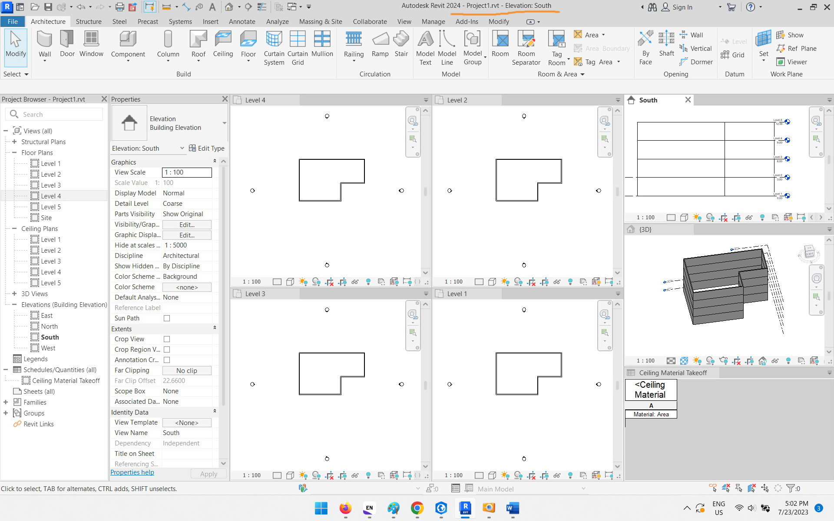Collapse the Floor Plans branch
Image resolution: width=834 pixels, height=521 pixels.
point(14,152)
